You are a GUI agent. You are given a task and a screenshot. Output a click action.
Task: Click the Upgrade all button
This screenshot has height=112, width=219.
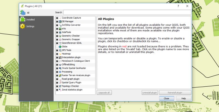(x=104, y=93)
